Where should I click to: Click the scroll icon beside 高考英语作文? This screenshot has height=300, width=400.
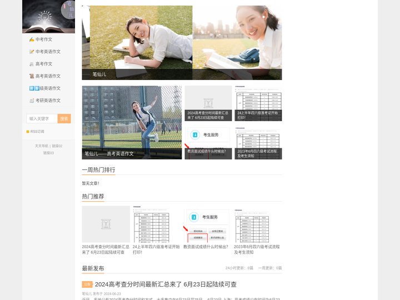tap(32, 76)
